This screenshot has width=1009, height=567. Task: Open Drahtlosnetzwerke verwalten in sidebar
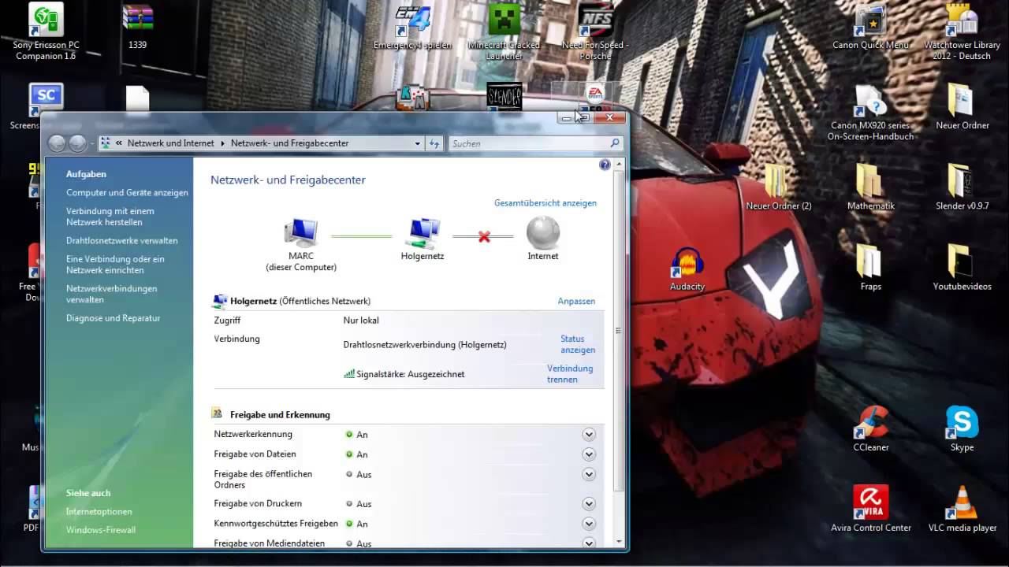(x=122, y=240)
